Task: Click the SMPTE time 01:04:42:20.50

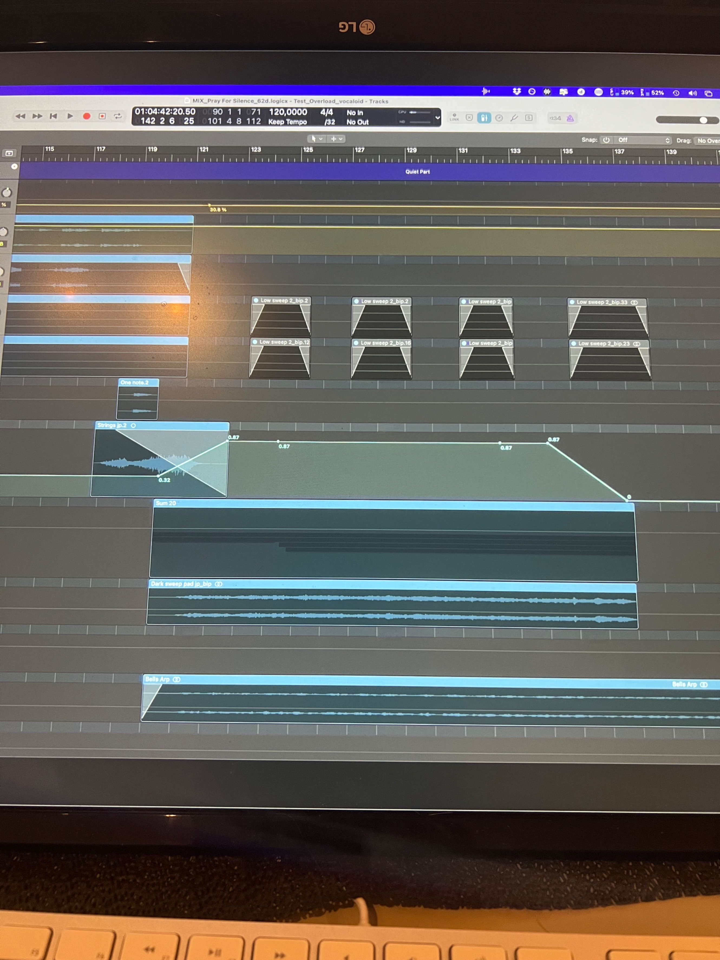Action: pos(165,112)
